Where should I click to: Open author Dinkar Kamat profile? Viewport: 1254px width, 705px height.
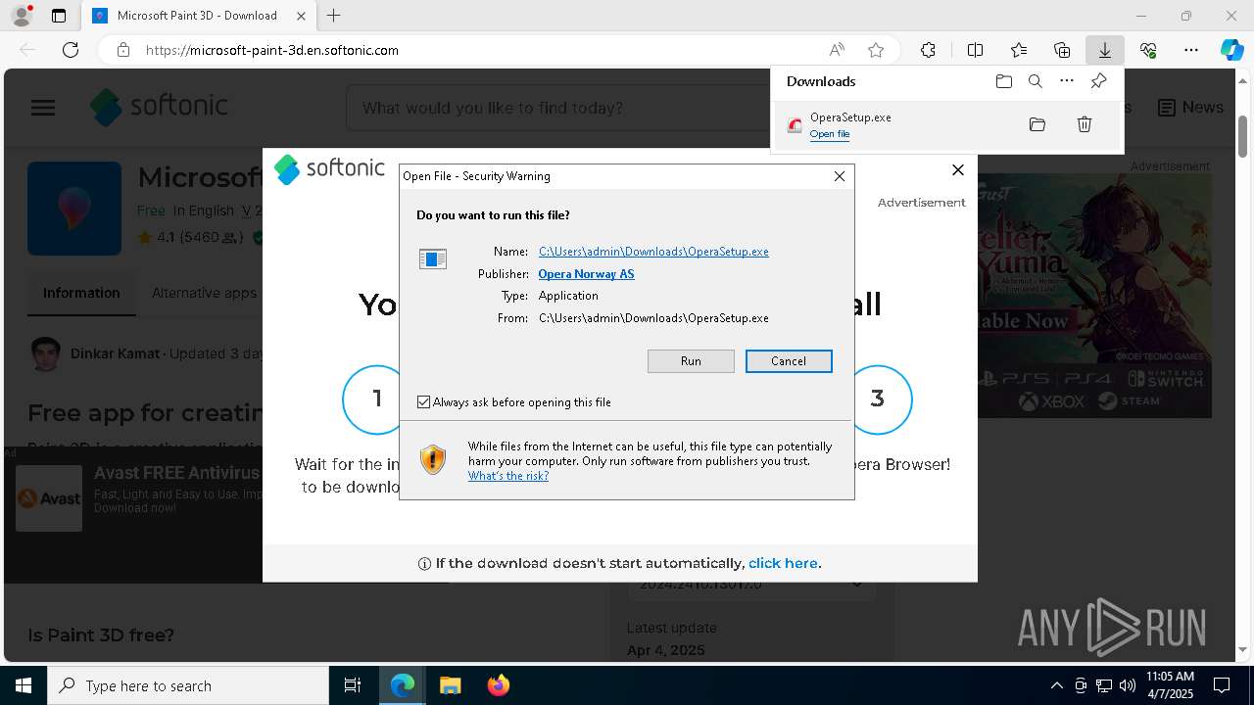click(115, 353)
